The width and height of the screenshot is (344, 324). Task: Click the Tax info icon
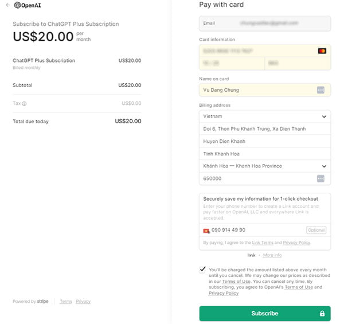click(x=24, y=104)
